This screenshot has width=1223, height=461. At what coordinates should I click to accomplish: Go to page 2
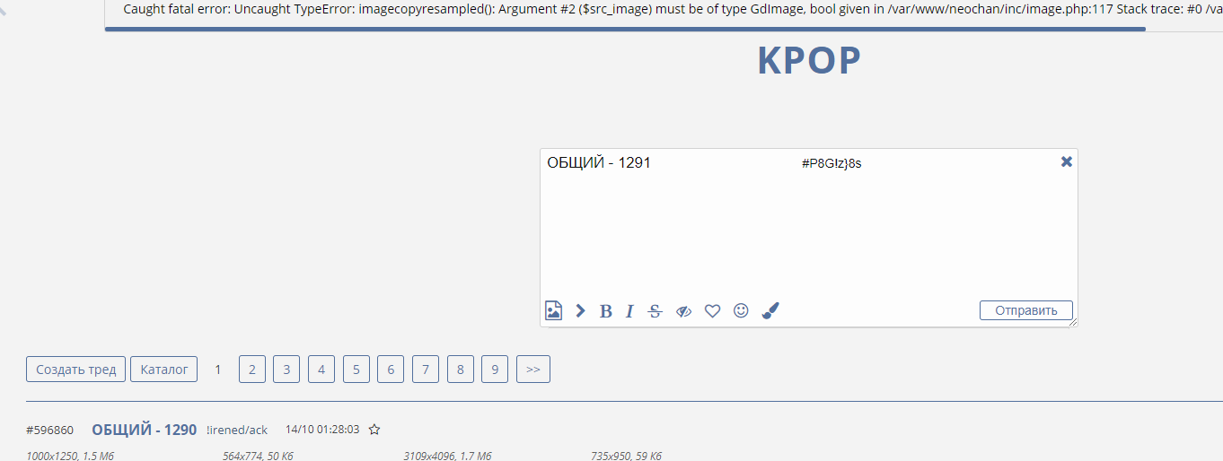coord(252,370)
